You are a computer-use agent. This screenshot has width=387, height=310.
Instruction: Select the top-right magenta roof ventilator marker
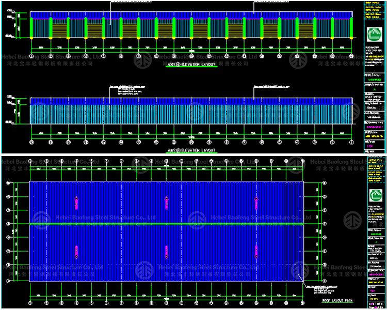256,203
